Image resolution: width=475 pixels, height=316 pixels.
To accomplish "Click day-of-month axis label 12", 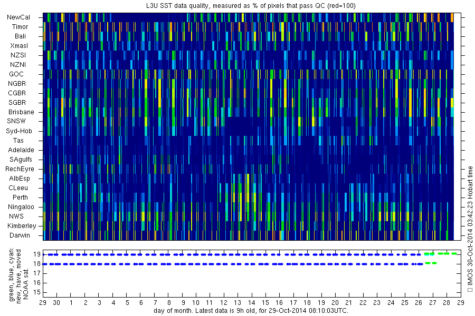I will point(224,303).
